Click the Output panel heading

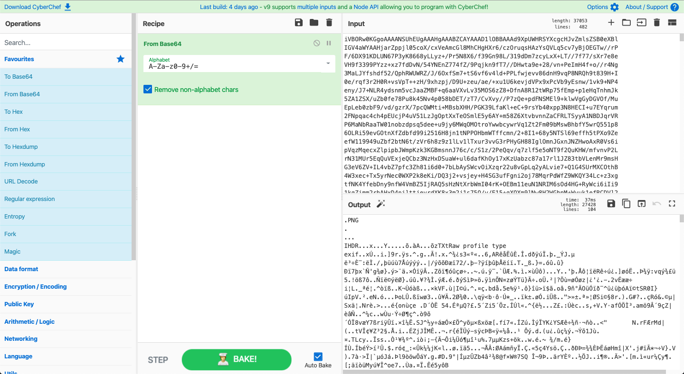point(359,205)
